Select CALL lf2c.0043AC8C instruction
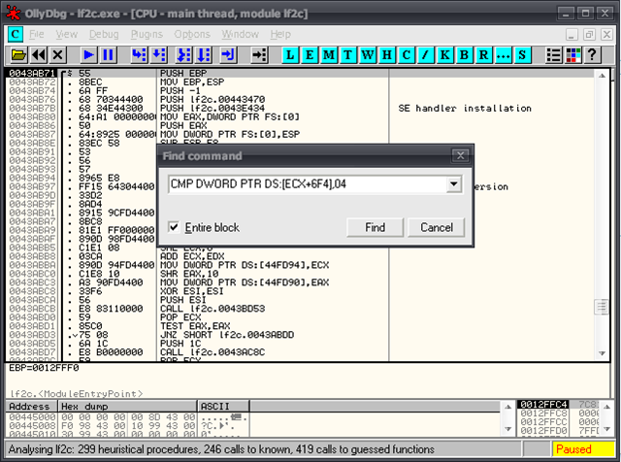Viewport: 621px width, 462px height. [212, 352]
